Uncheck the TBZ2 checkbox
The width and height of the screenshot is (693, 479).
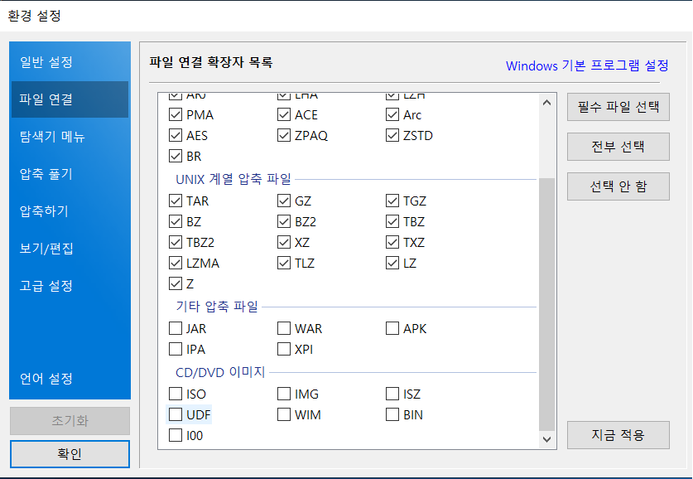(176, 242)
